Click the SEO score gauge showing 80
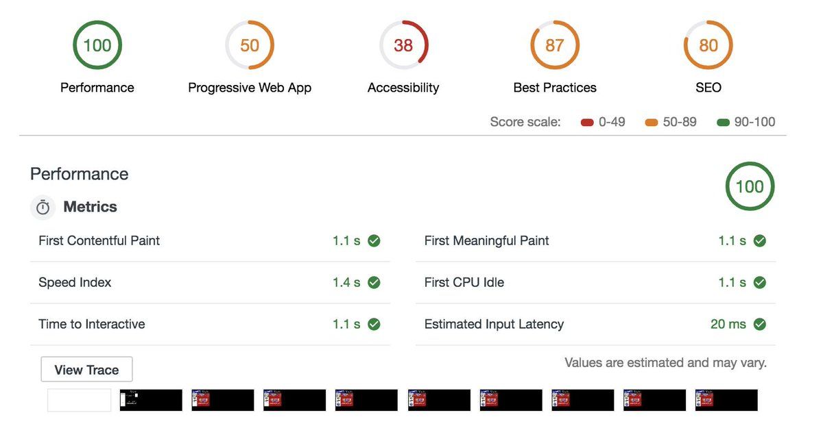 (708, 45)
